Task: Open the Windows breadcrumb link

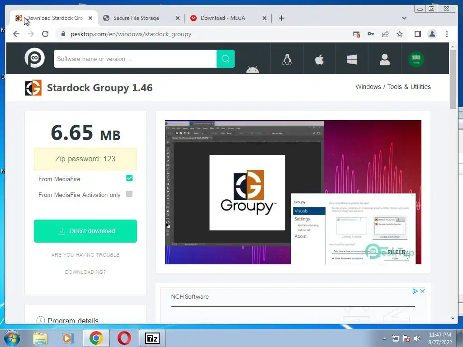Action: (x=368, y=87)
